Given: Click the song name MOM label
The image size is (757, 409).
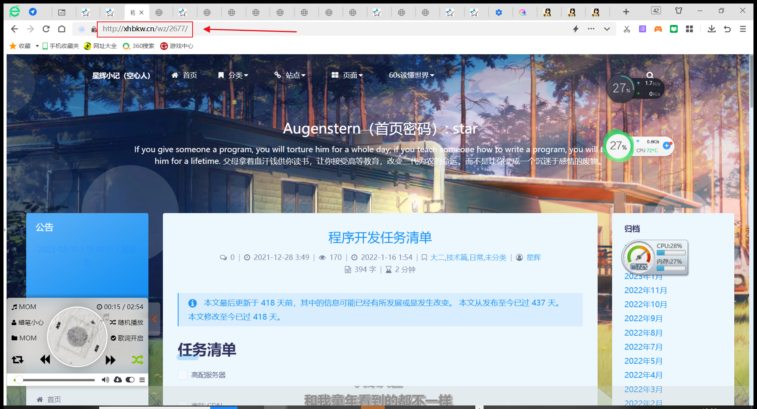Looking at the screenshot, I should tap(24, 307).
